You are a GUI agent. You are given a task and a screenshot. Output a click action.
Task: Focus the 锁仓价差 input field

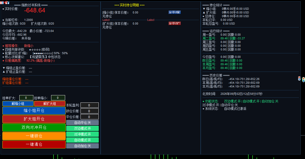point(89,111)
